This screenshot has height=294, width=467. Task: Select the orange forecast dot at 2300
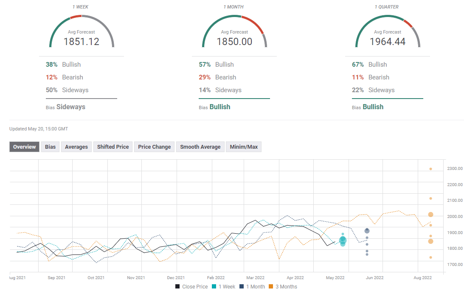[x=430, y=169]
